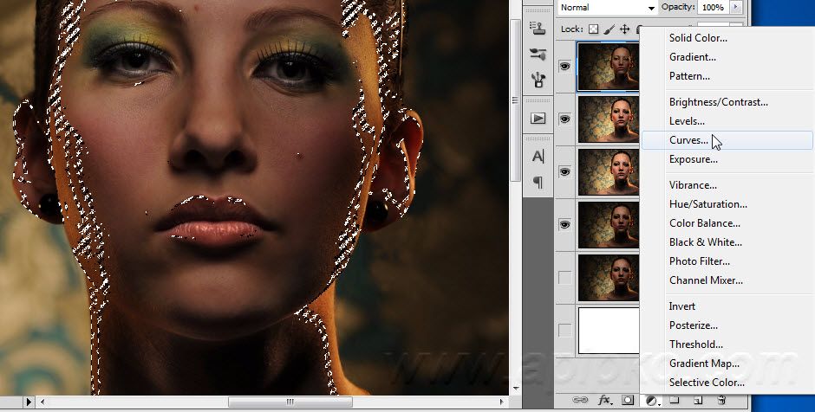This screenshot has height=412, width=815.
Task: Create a new layer
Action: pyautogui.click(x=698, y=400)
